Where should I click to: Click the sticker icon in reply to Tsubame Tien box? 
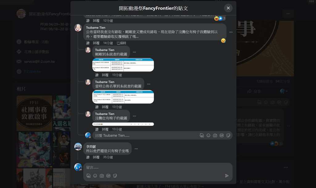(228, 136)
